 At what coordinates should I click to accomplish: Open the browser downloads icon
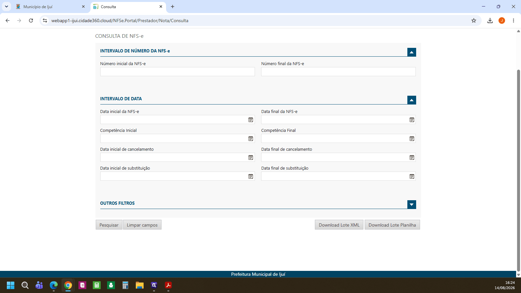pos(490,21)
